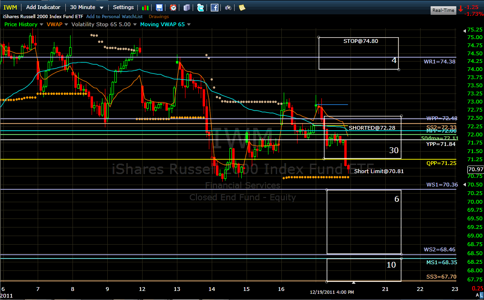Expand the orange VWAP indicator menu
Screen dimensions: 484x300
pos(66,25)
